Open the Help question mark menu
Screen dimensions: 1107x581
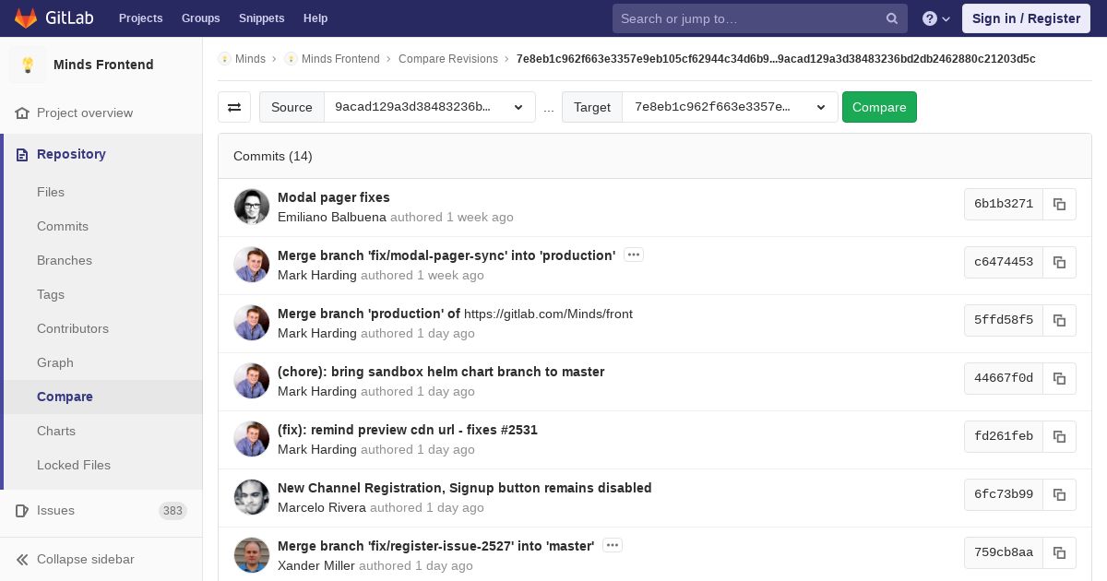(935, 18)
